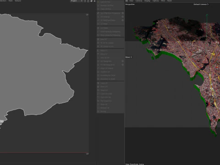Open settings gear beside UV Rectangularize
The image size is (220, 165).
[123, 65]
